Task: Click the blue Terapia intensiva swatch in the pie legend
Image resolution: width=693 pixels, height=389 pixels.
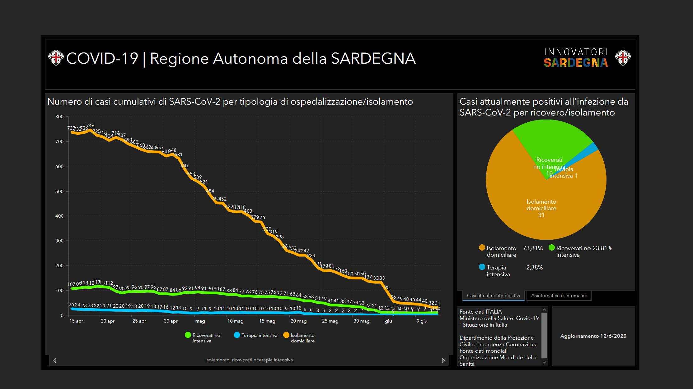Action: (482, 267)
